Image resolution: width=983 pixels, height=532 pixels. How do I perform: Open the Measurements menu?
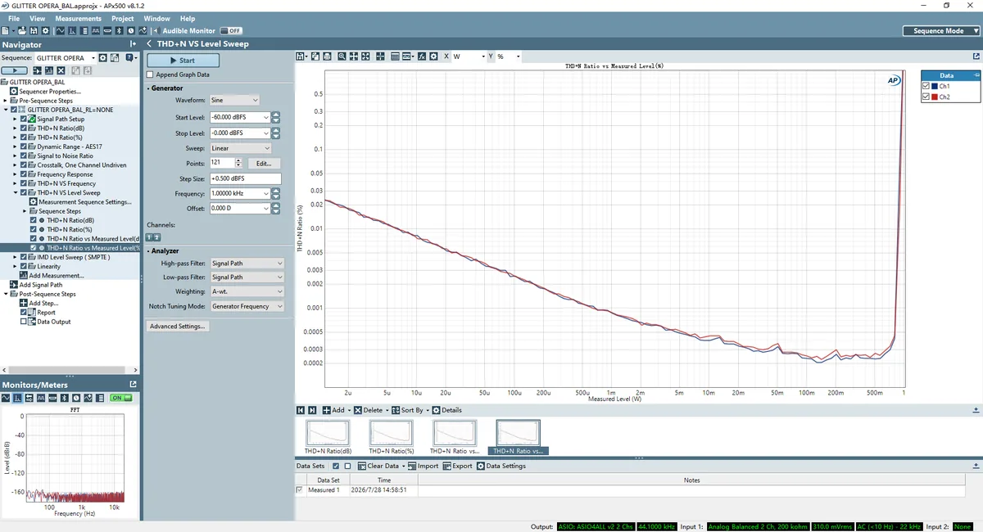click(79, 18)
